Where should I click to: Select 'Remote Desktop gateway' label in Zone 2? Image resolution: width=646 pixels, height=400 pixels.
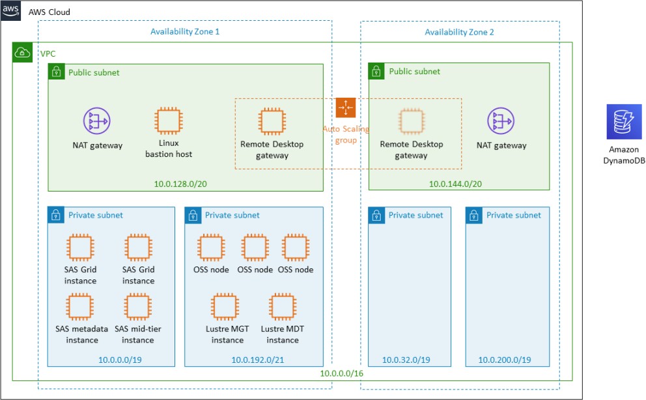point(411,150)
